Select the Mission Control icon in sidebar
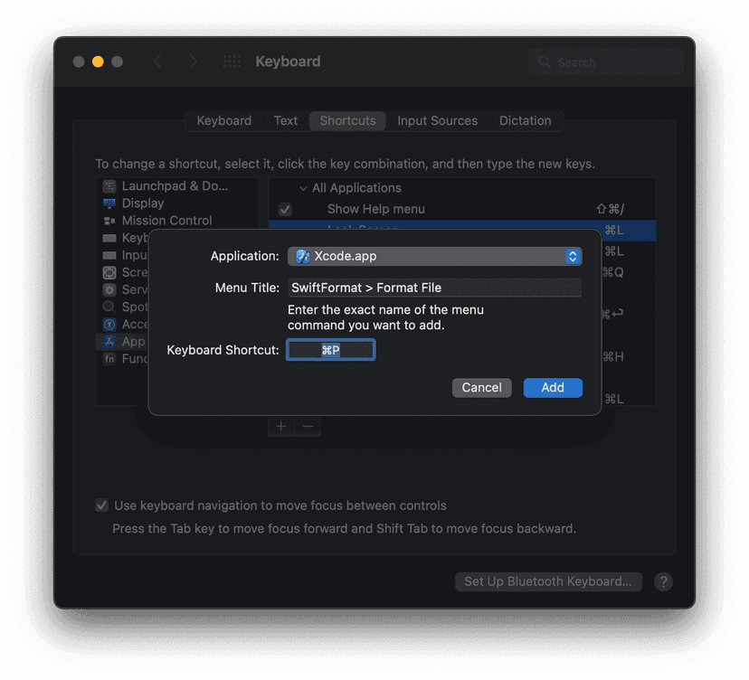The width and height of the screenshot is (749, 680). tap(109, 221)
